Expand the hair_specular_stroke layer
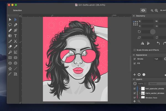The height and width of the screenshot is (111, 166). (x=140, y=89)
